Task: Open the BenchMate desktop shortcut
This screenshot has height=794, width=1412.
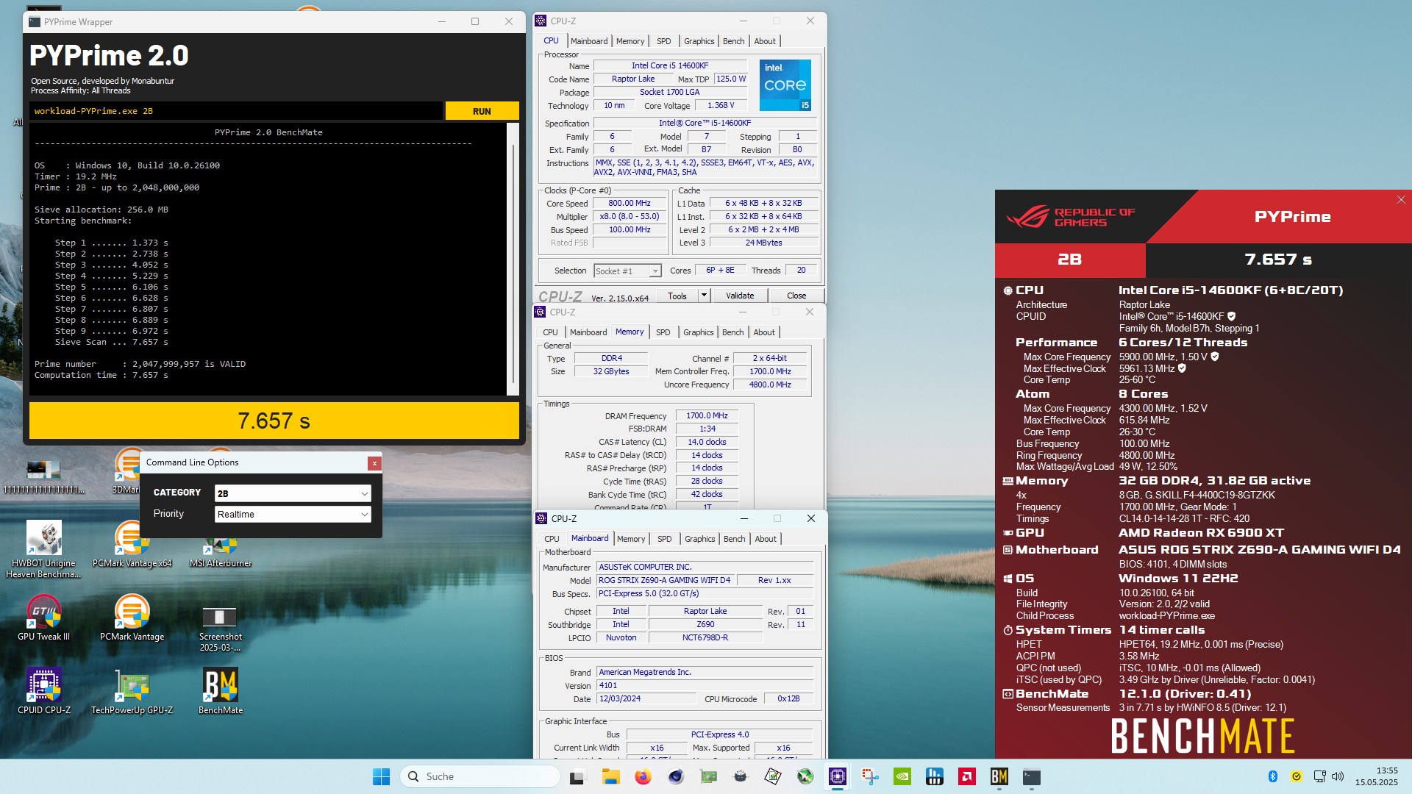Action: pos(221,691)
